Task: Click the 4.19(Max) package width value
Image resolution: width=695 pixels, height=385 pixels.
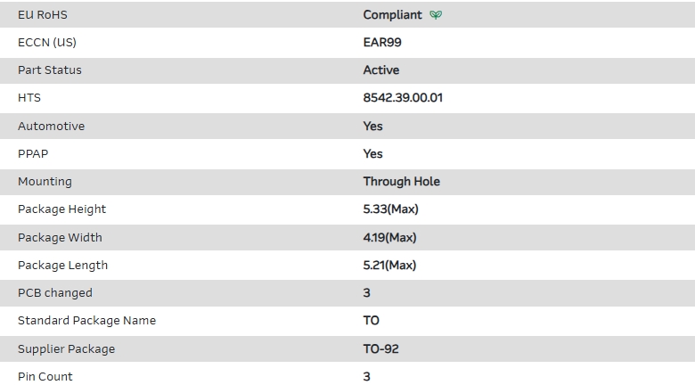Action: [389, 237]
